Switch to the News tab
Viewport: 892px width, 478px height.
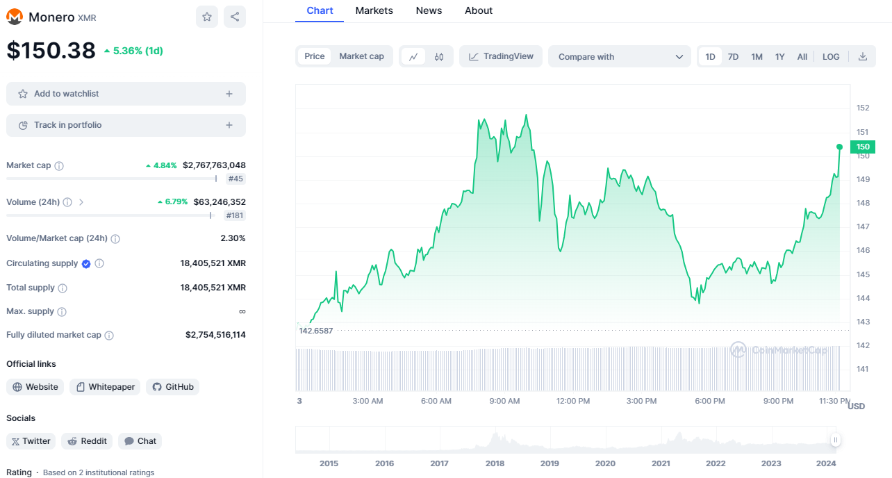coord(429,10)
